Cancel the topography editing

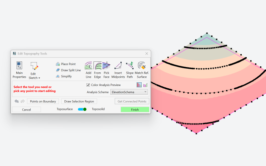[27, 110]
